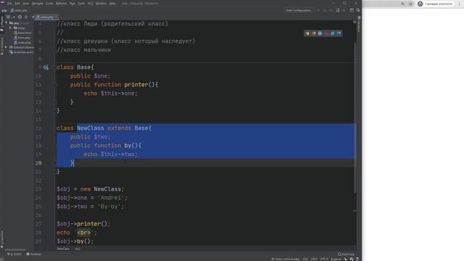Click project panel settings gear icon
Screen dimensions: 464x261
pos(20,17)
